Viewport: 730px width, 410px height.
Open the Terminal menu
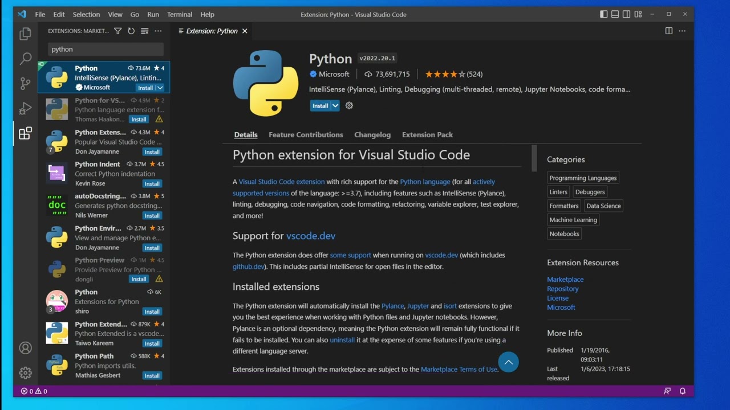tap(180, 14)
